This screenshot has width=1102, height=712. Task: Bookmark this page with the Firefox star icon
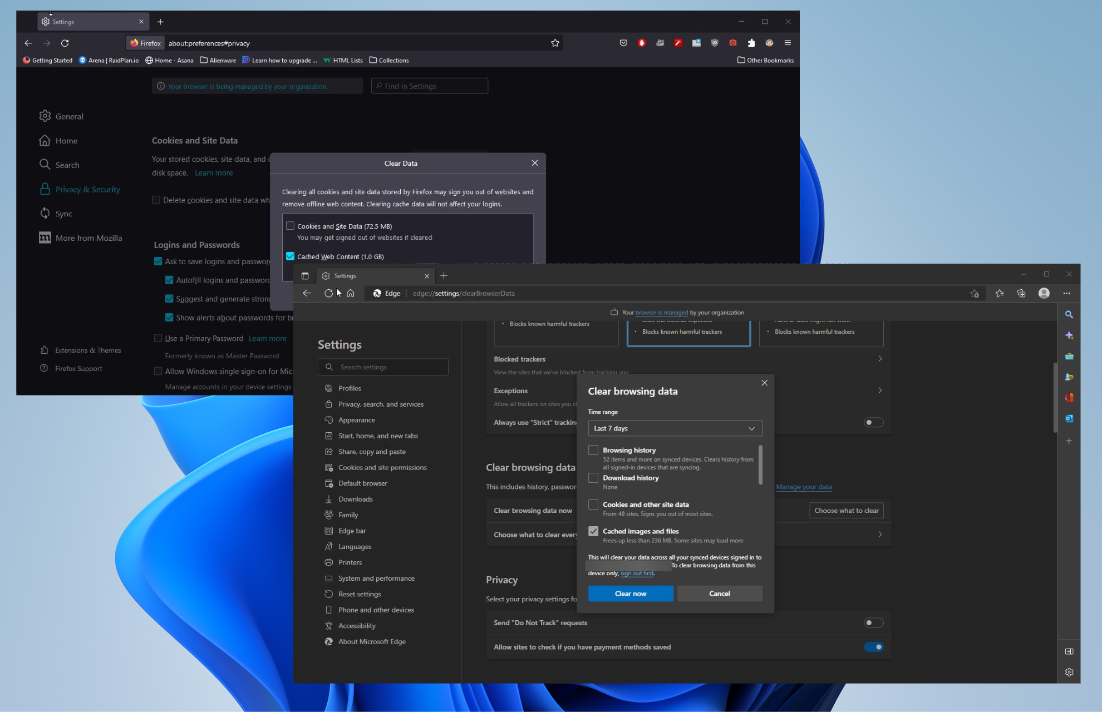tap(555, 43)
